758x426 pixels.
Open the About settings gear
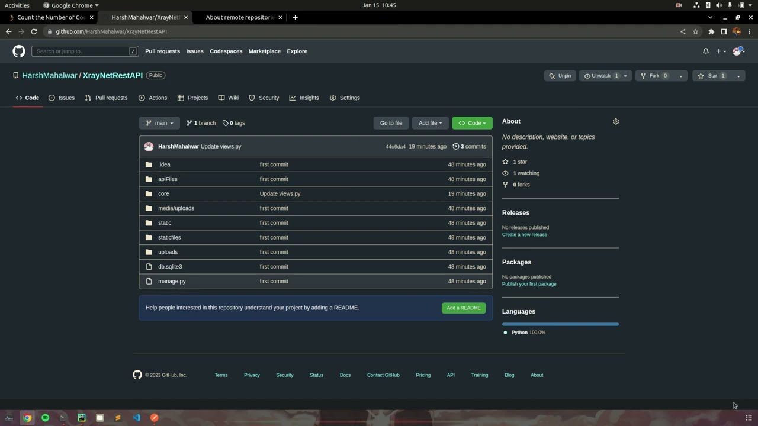616,121
